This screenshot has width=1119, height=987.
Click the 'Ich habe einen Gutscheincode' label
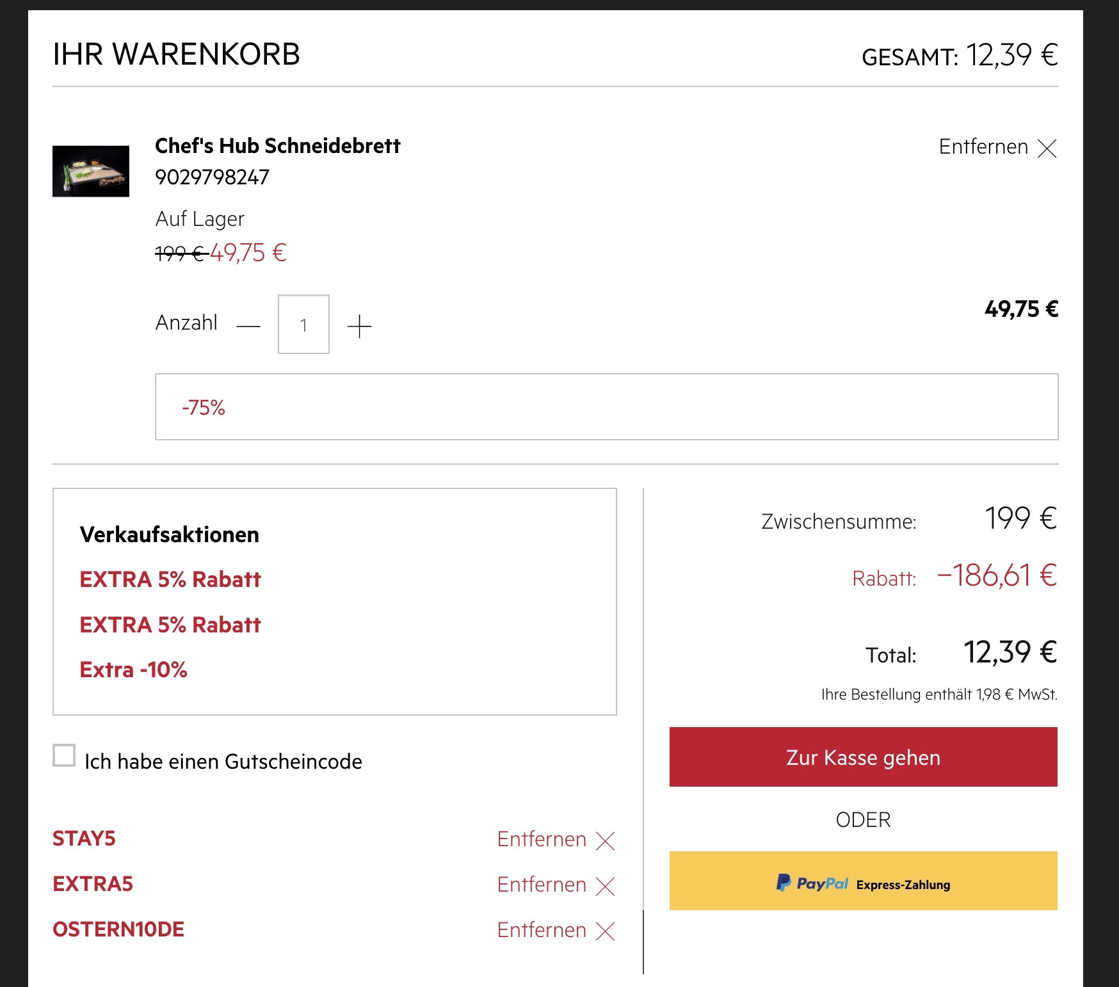[x=223, y=762]
